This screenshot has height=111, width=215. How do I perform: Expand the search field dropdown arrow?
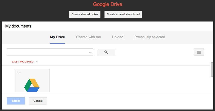(90, 52)
